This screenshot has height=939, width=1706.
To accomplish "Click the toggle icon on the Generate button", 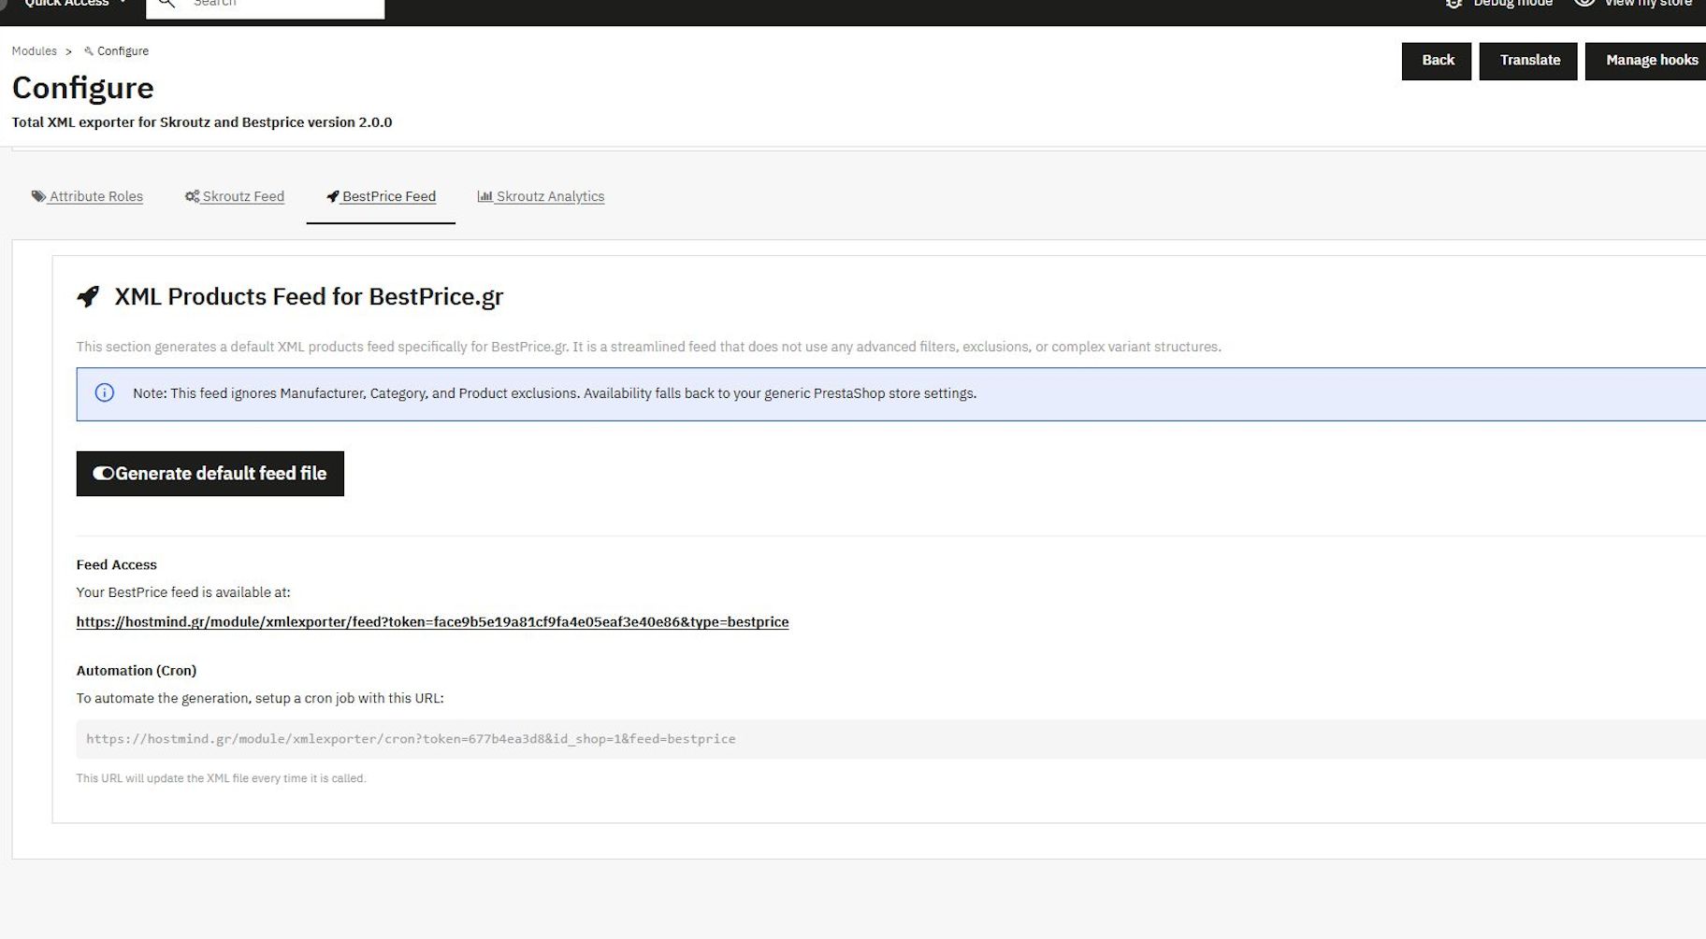I will (x=103, y=474).
